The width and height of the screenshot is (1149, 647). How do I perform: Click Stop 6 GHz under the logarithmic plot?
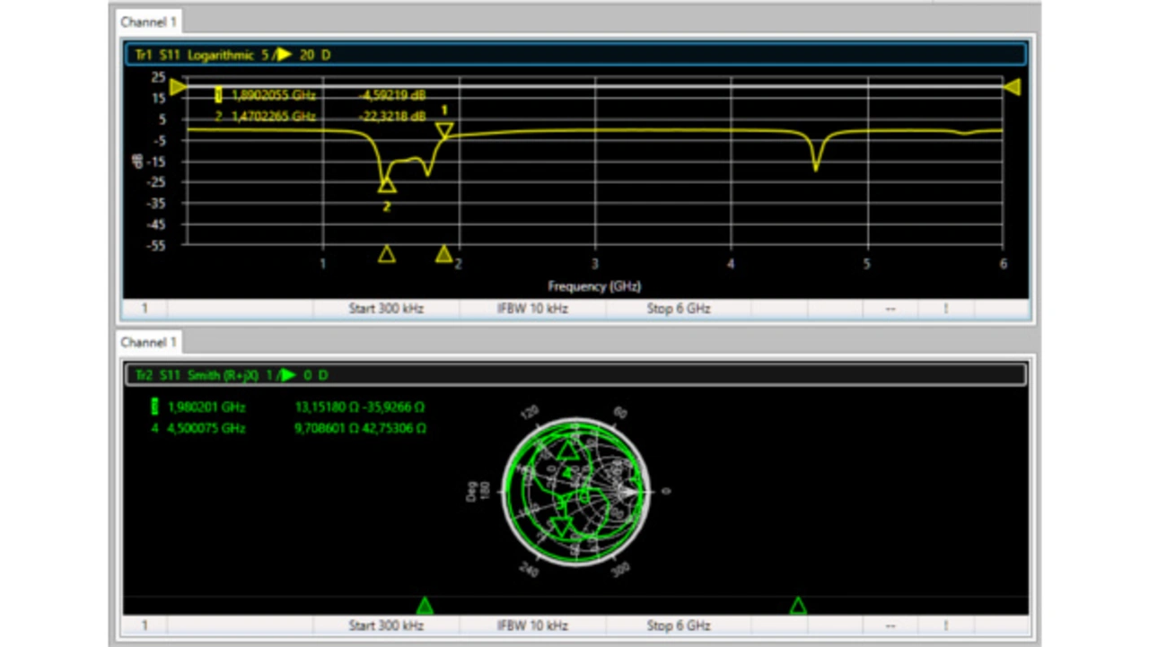point(678,309)
